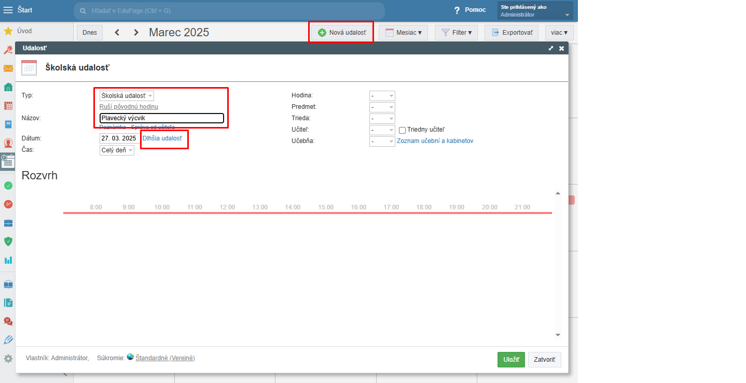Open the green checkmark circle sidebar icon
The height and width of the screenshot is (383, 746).
point(8,185)
